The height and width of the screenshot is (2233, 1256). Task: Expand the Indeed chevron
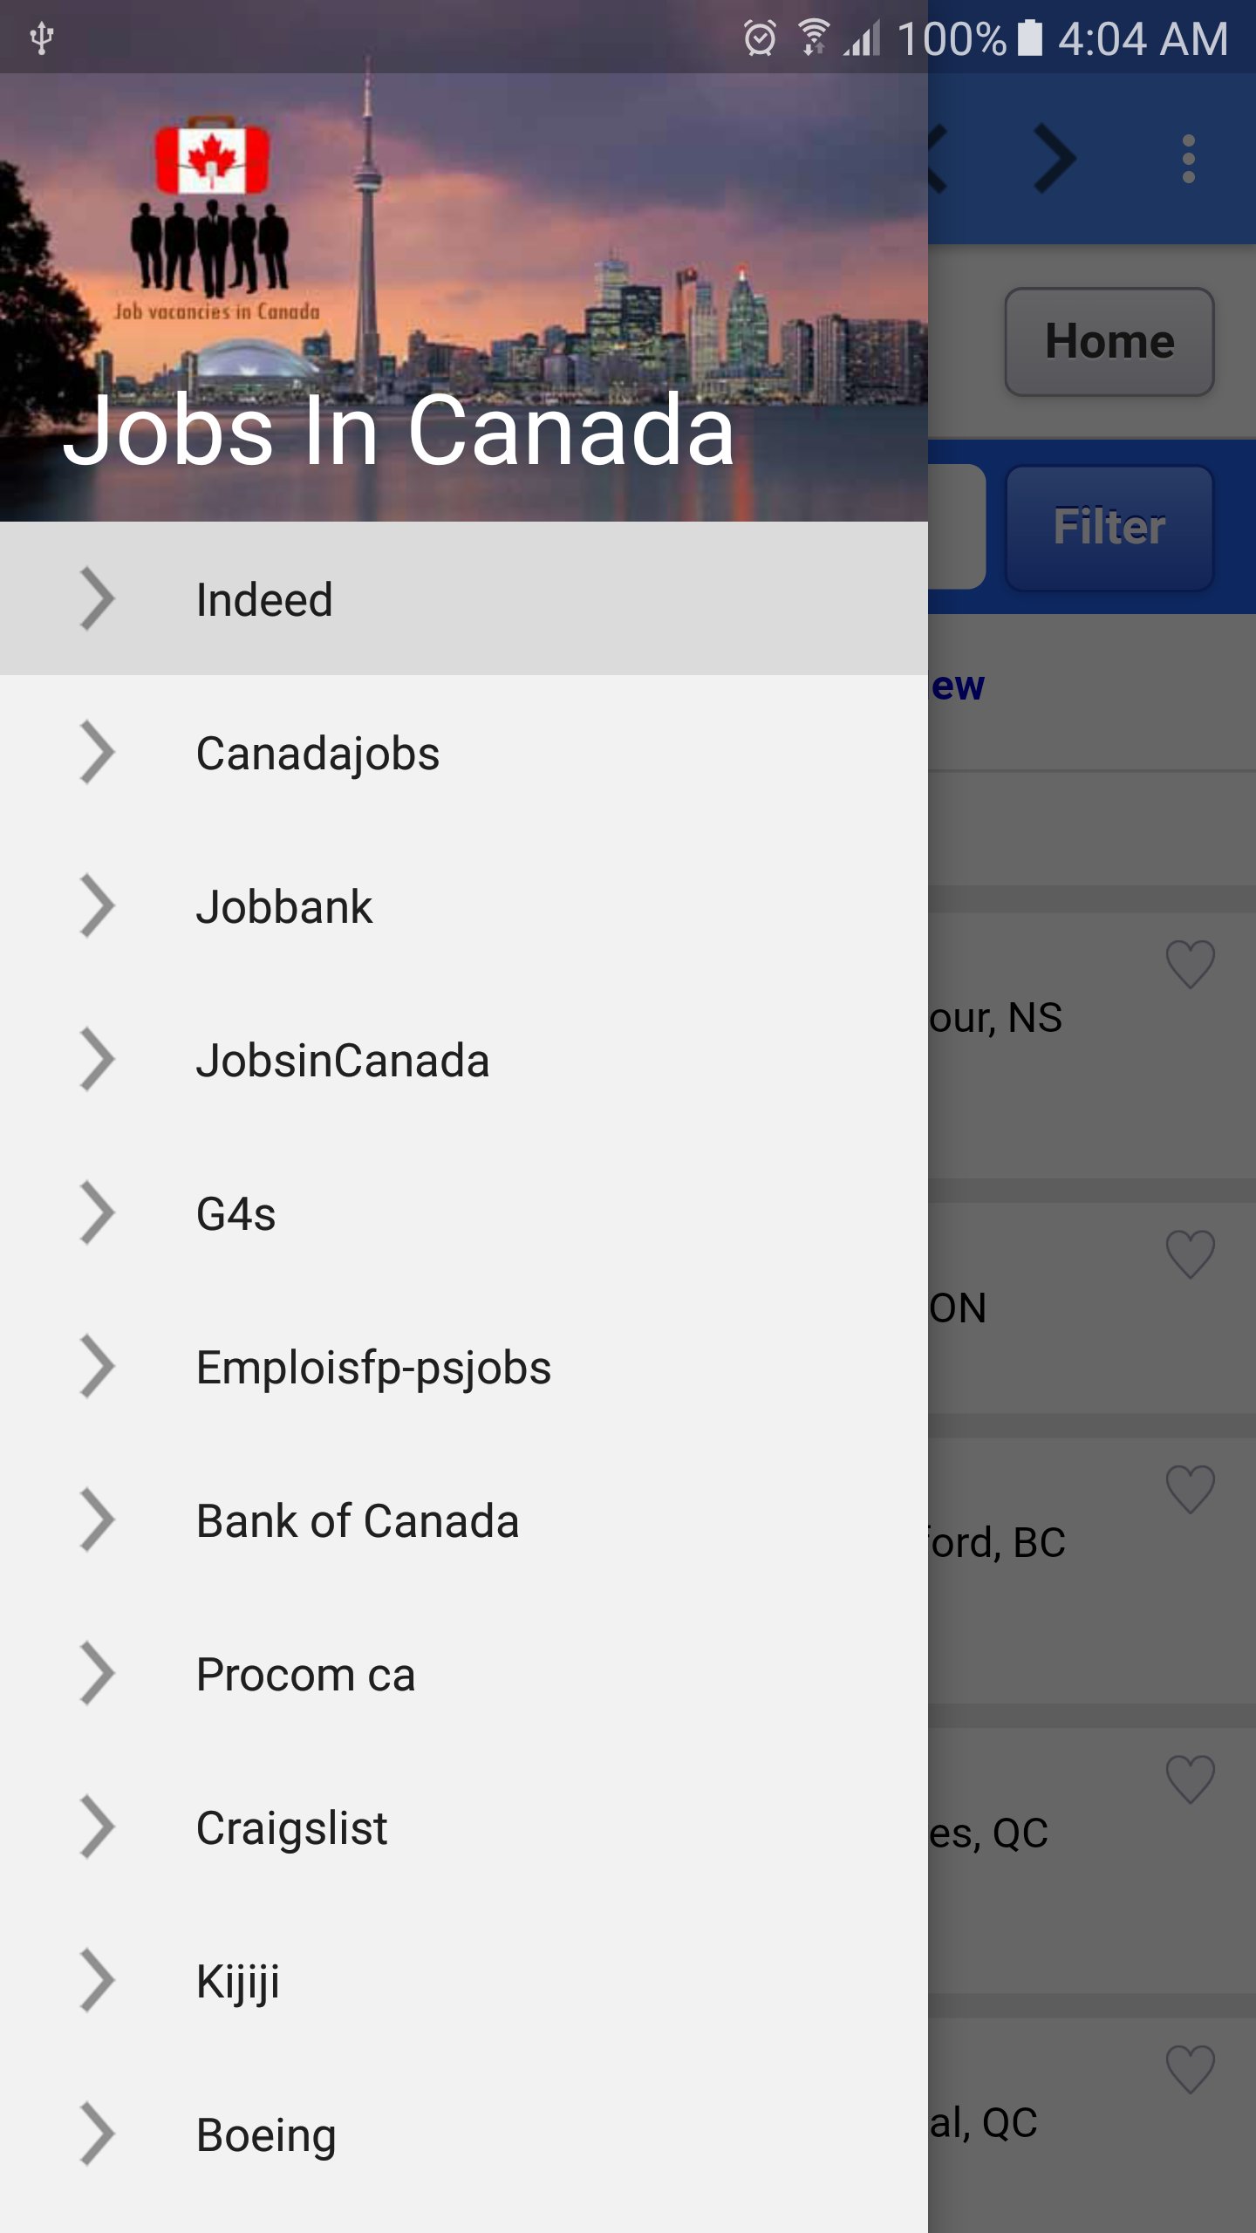point(97,599)
